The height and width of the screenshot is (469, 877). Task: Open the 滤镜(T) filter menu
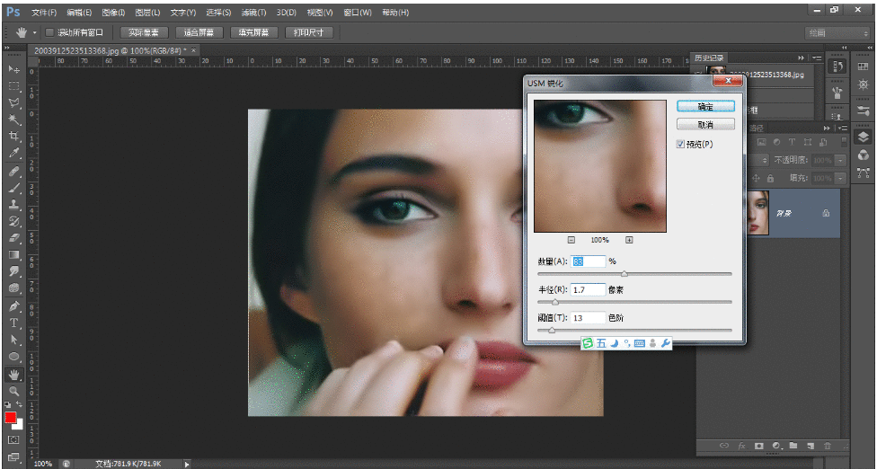(254, 13)
